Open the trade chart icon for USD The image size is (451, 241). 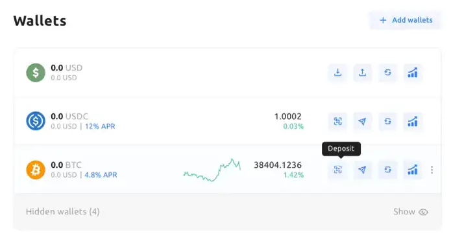coord(413,73)
